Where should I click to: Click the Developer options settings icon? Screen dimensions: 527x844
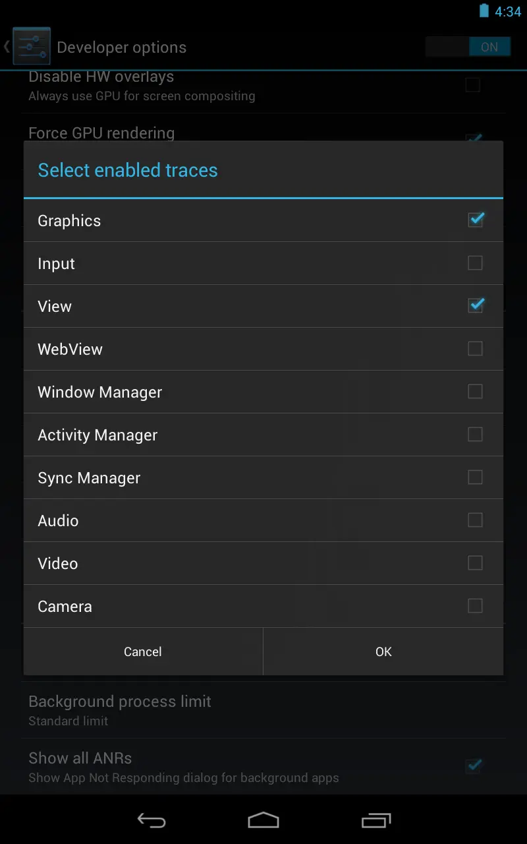(x=31, y=45)
